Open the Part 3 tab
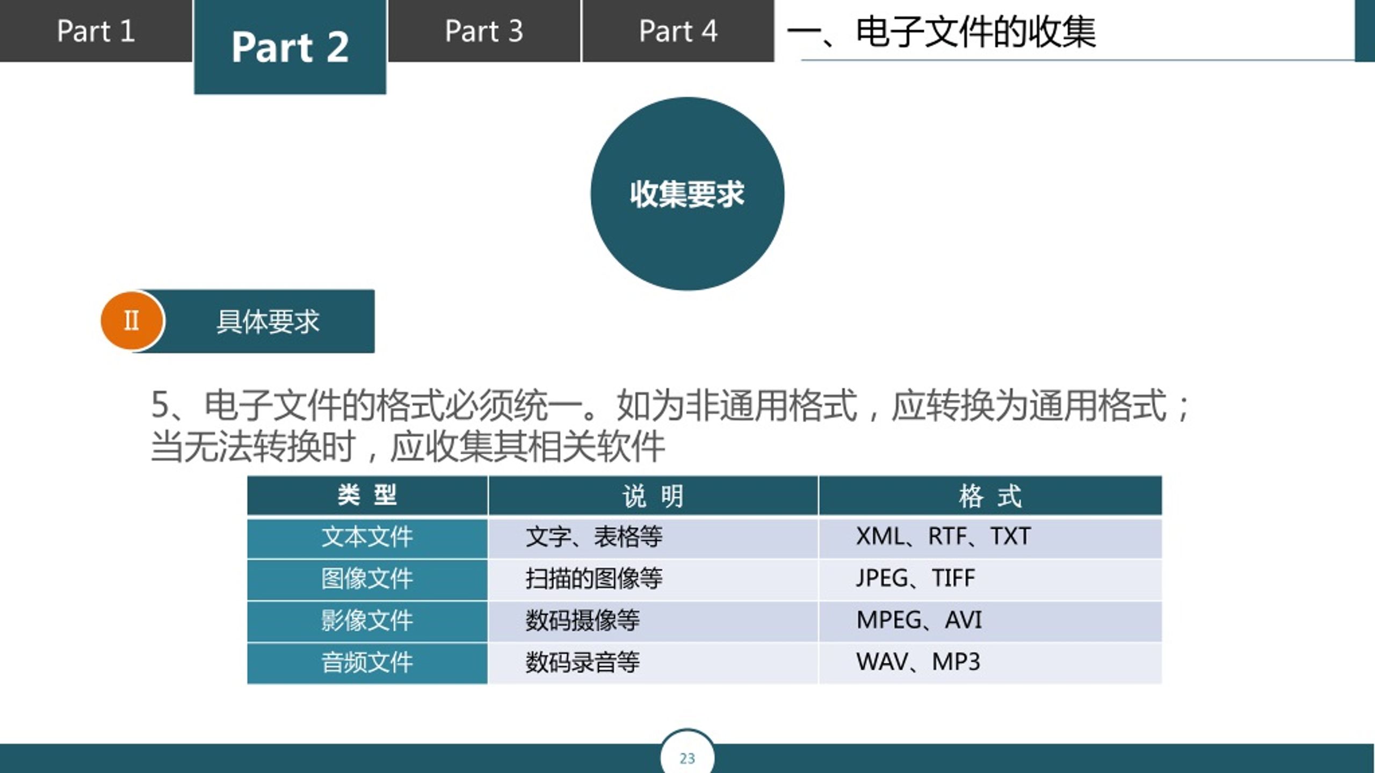The height and width of the screenshot is (773, 1375). coord(484,31)
